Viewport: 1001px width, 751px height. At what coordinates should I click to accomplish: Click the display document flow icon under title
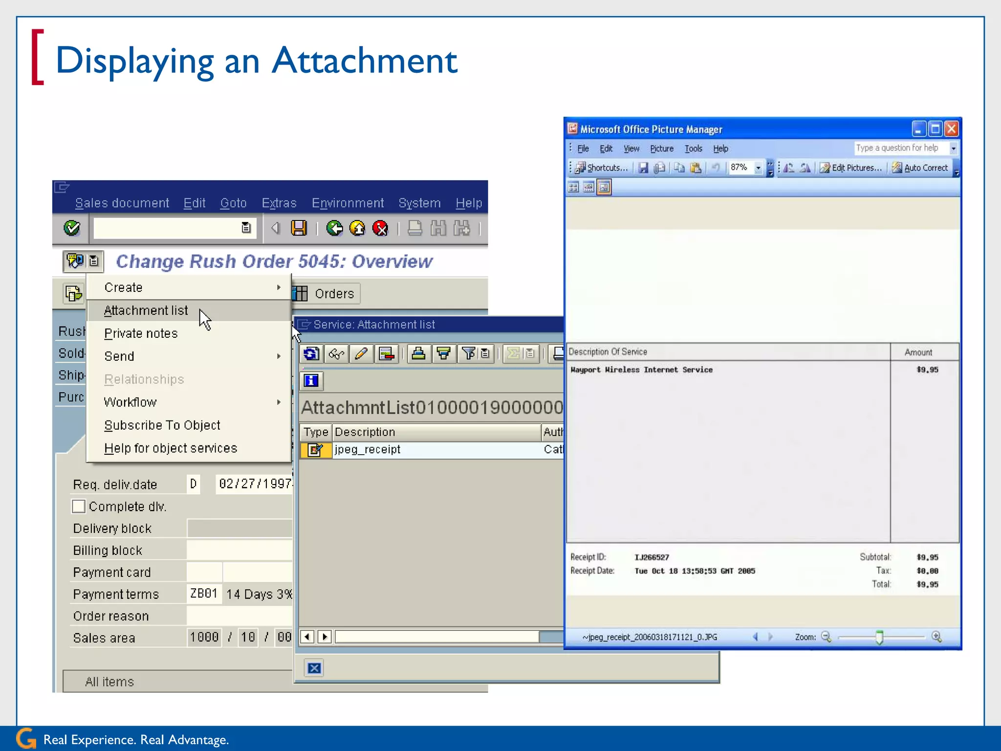click(x=73, y=293)
